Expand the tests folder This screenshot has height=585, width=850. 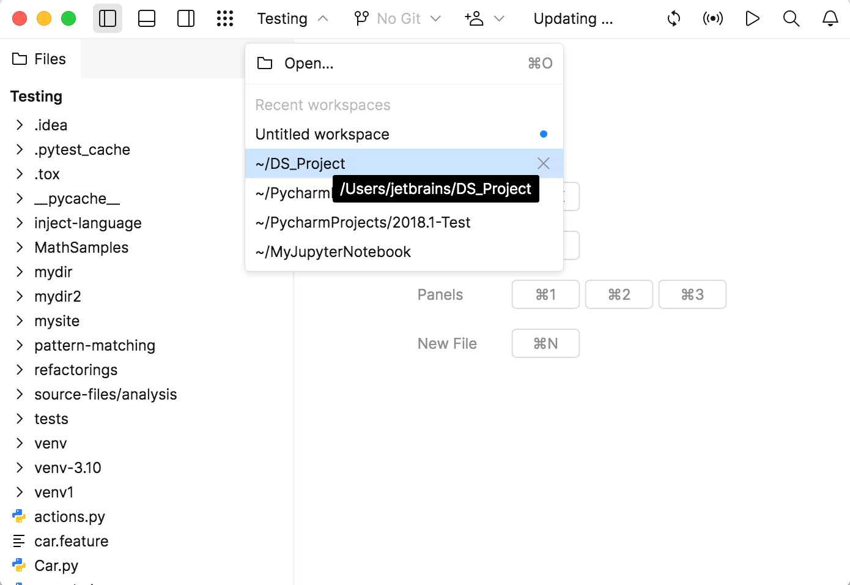(51, 419)
